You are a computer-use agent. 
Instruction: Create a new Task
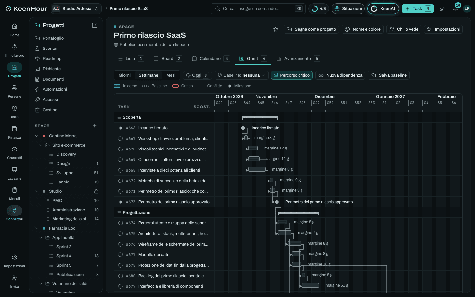(418, 9)
